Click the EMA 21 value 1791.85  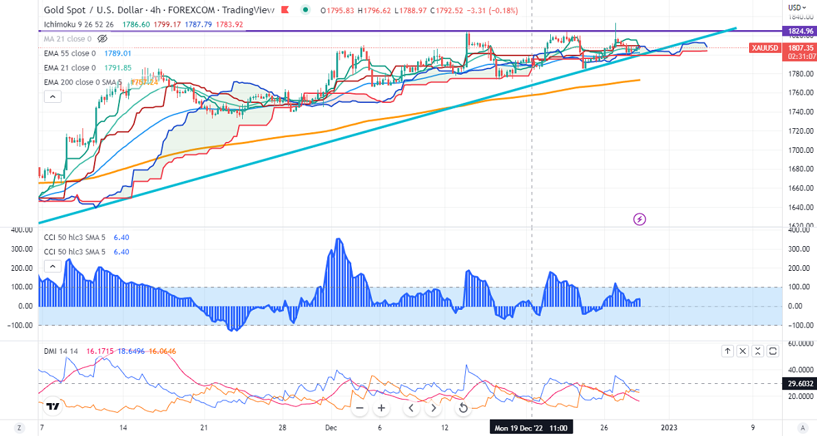tap(118, 68)
